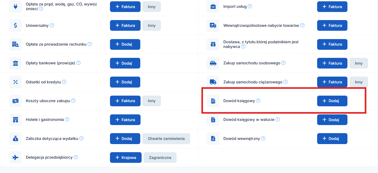Add Faktura for Wewnątrzwspólnotowe nabycie towarów
This screenshot has width=378, height=173.
332,26
